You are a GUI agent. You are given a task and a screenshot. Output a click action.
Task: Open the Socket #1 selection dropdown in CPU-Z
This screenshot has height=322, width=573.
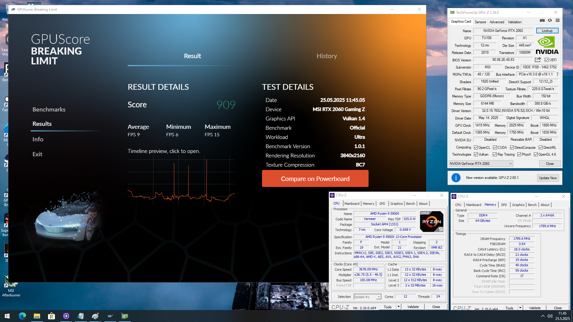pos(368,297)
